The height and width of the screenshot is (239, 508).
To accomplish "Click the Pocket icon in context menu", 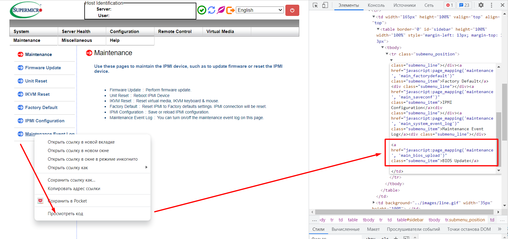I will 40,201.
